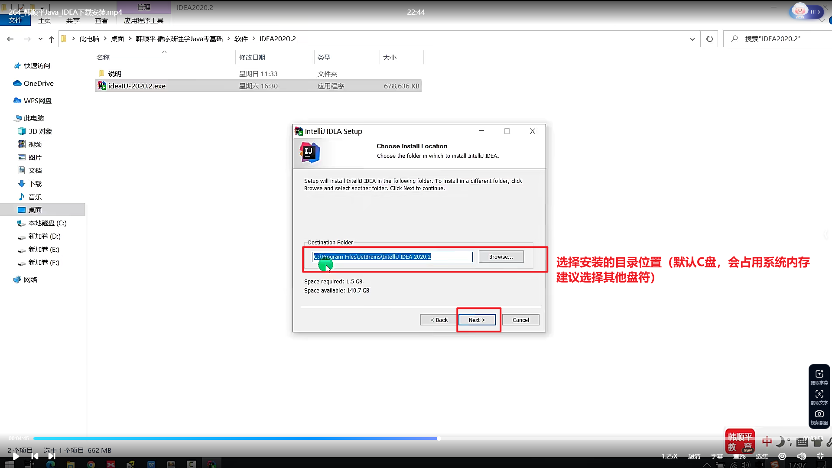The height and width of the screenshot is (468, 832).
Task: Click the 查找 search option
Action: [x=739, y=456]
